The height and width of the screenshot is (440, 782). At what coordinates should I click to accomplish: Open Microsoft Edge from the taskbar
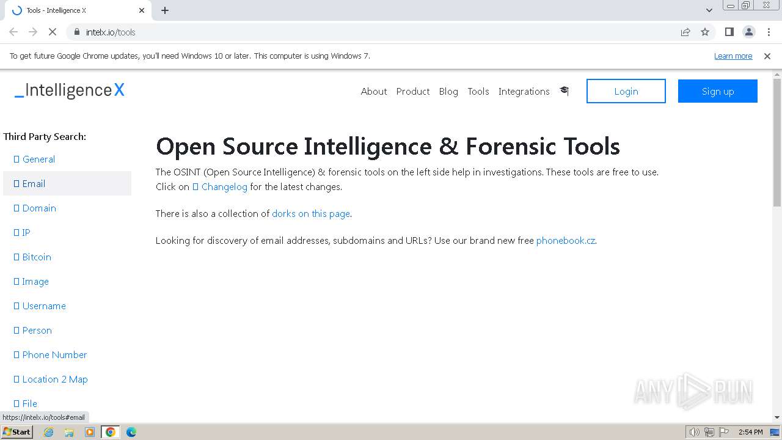131,432
